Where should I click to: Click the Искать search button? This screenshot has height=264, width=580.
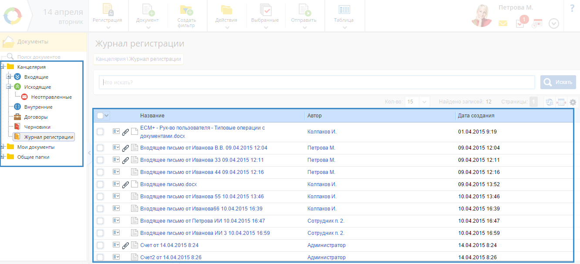click(558, 82)
